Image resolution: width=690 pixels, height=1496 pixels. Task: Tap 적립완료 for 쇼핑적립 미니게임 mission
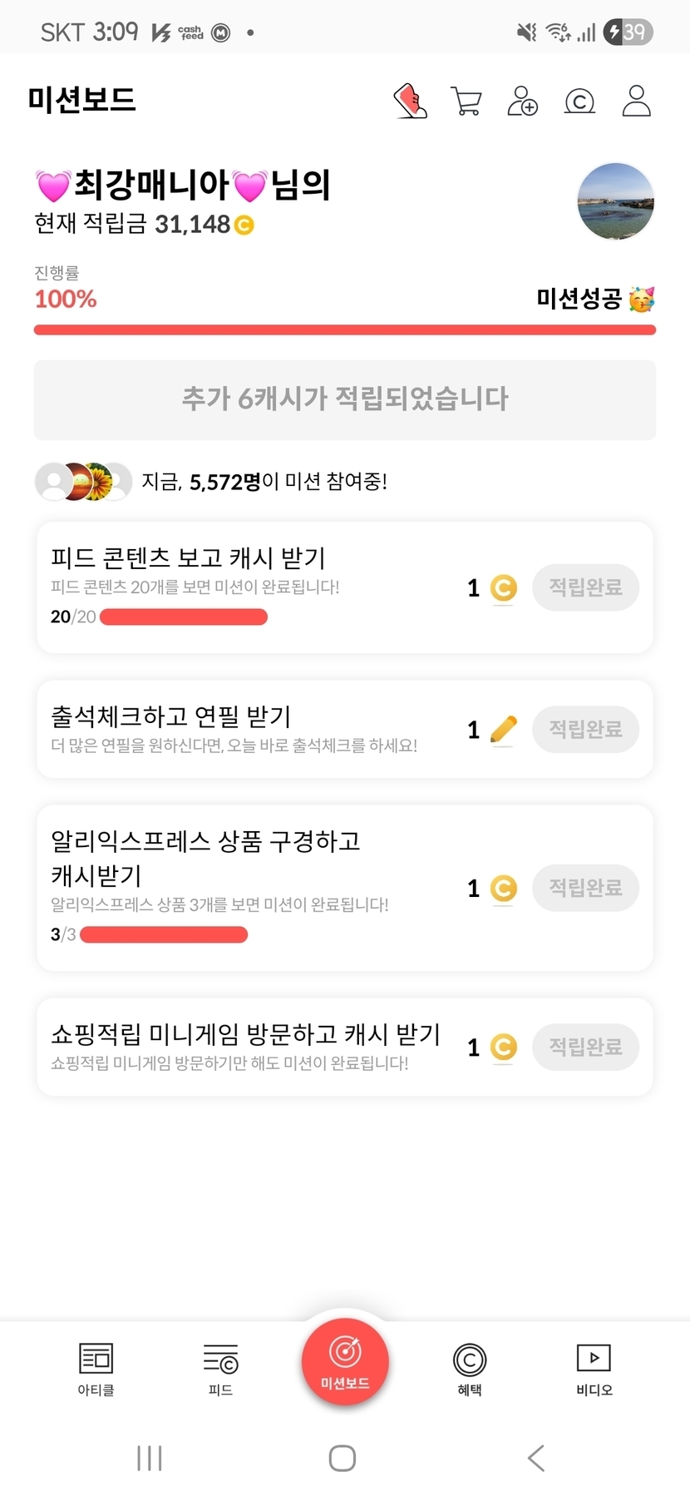[x=585, y=1047]
